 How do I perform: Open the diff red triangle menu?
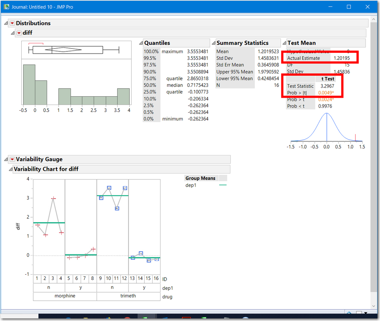pos(19,33)
